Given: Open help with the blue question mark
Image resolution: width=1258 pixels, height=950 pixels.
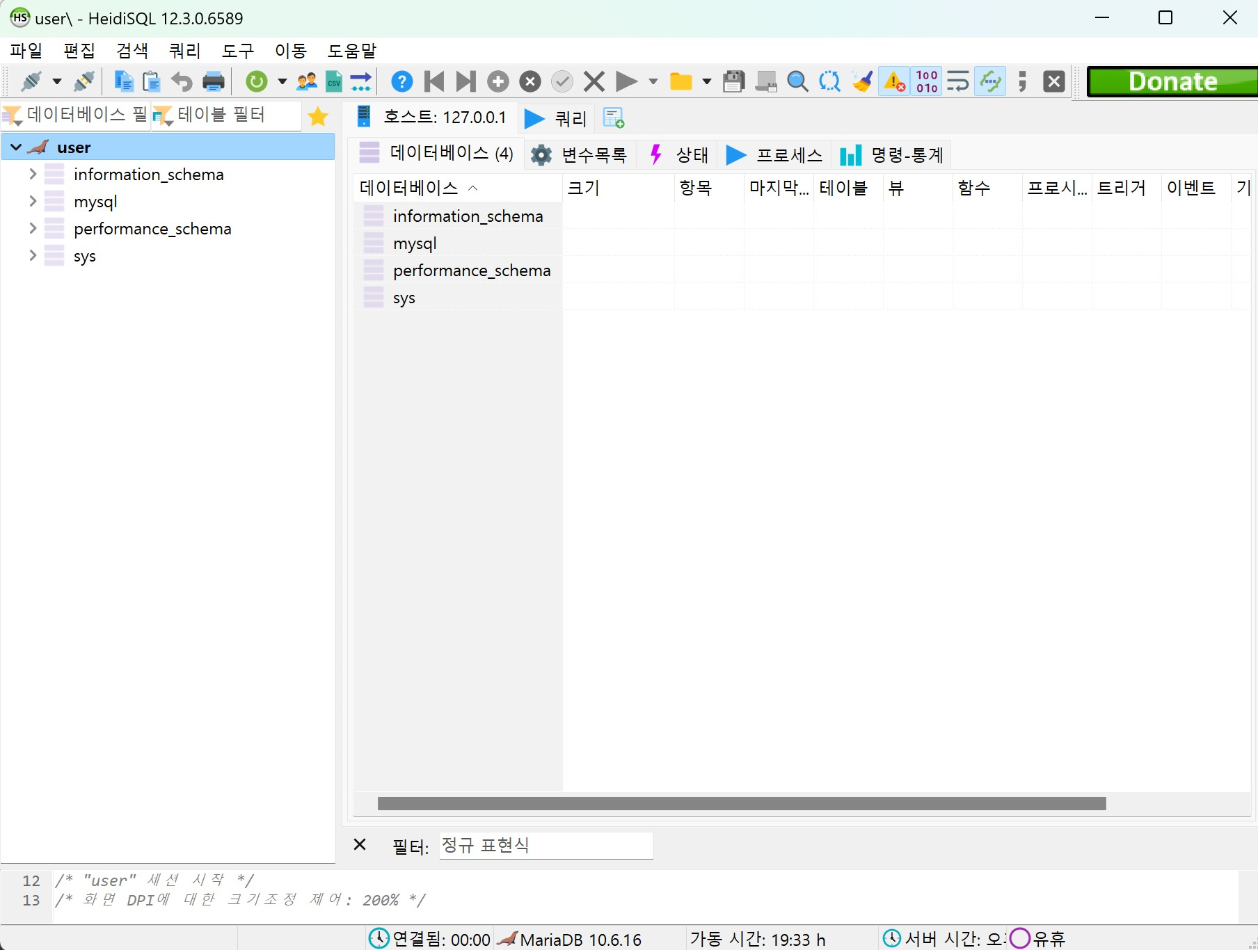Looking at the screenshot, I should [401, 81].
